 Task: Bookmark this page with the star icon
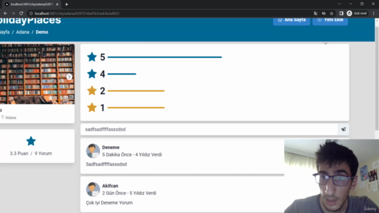pos(332,13)
